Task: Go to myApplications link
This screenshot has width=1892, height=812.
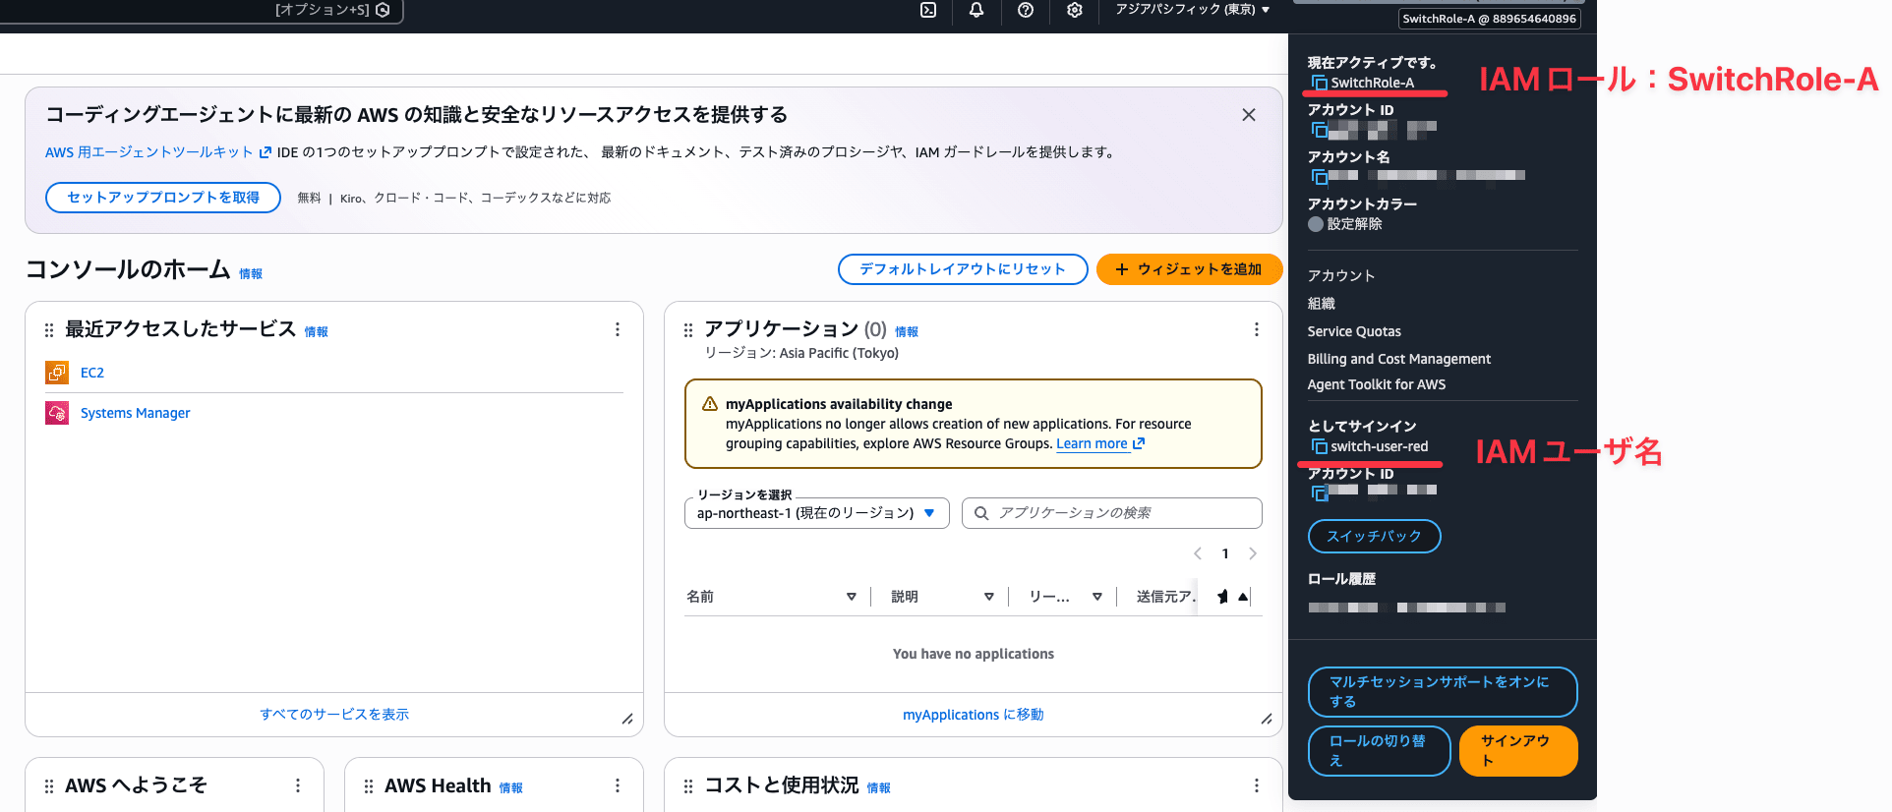Action: pyautogui.click(x=974, y=715)
